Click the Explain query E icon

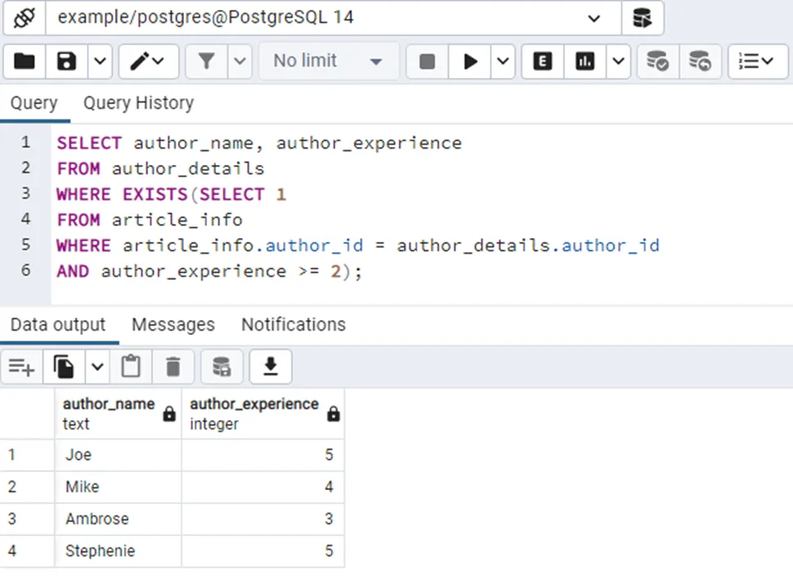click(x=543, y=62)
